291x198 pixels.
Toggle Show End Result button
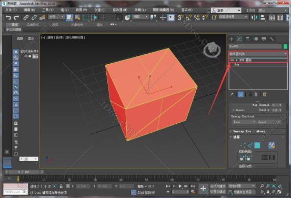(240, 94)
